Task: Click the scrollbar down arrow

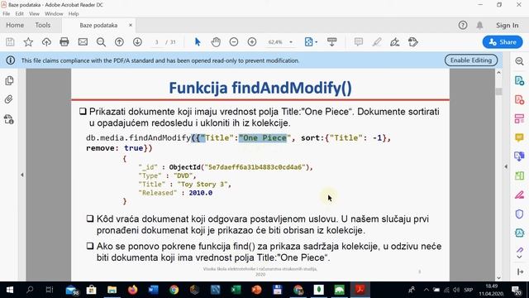Action: tap(499, 277)
